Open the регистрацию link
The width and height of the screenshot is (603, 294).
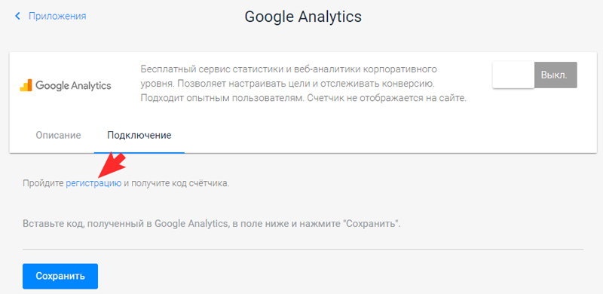pos(93,183)
